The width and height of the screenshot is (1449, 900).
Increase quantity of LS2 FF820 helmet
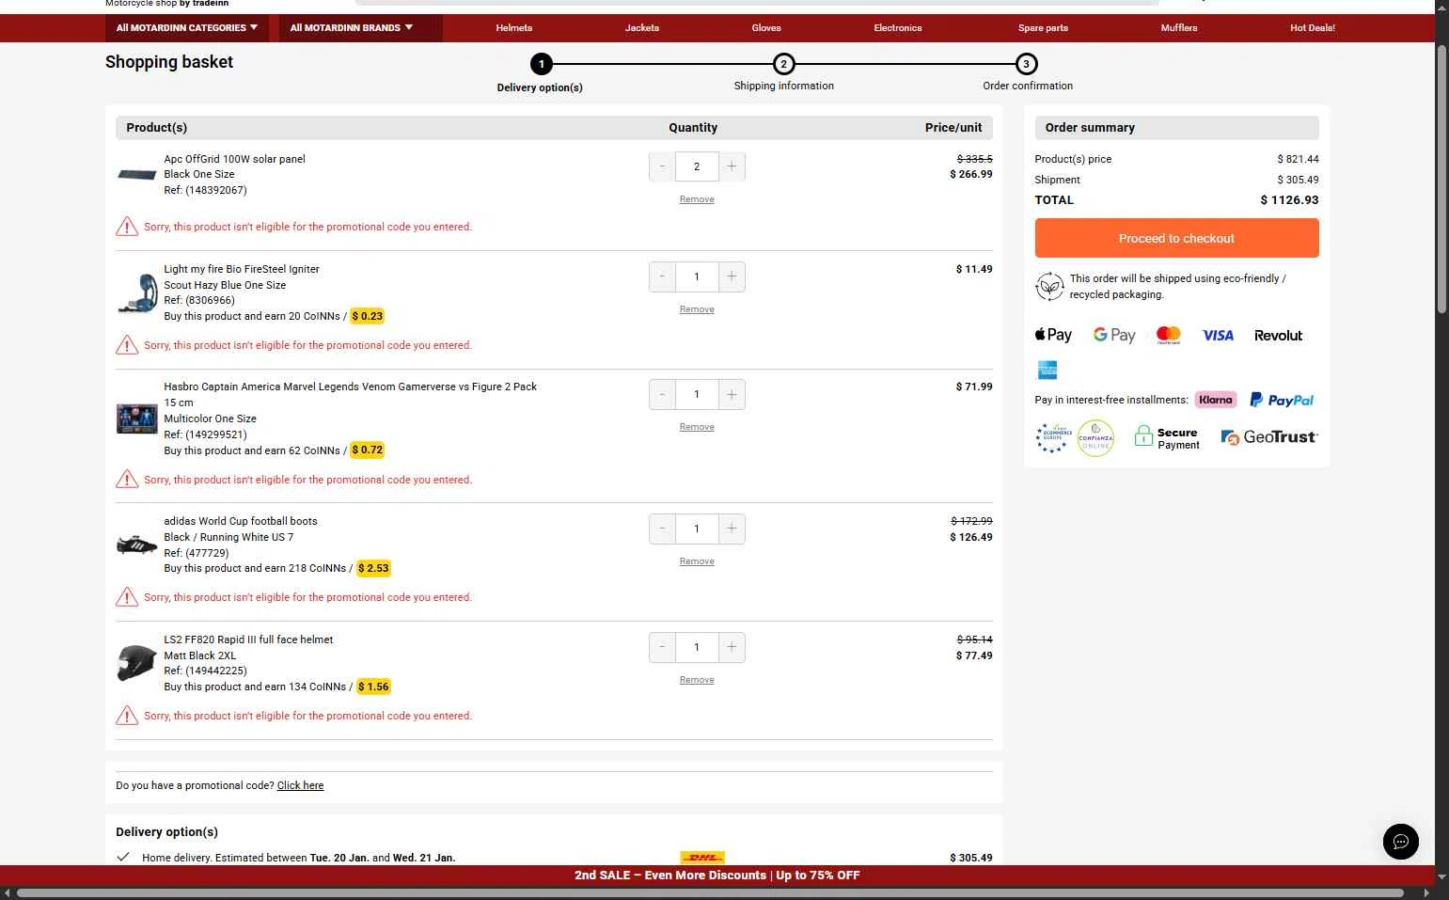(x=732, y=647)
